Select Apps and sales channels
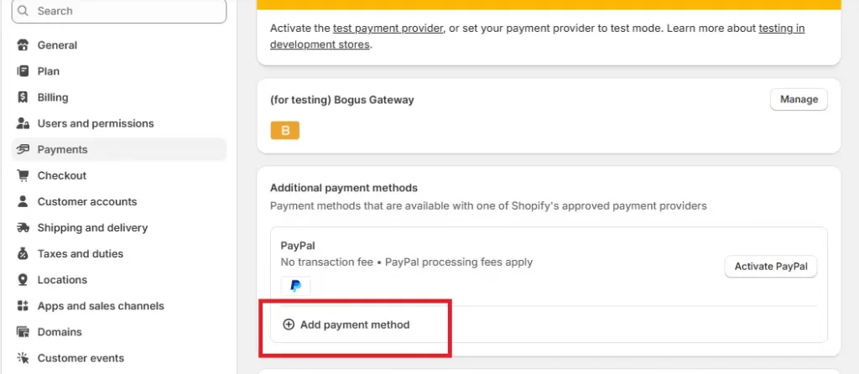Image resolution: width=859 pixels, height=374 pixels. click(x=101, y=306)
